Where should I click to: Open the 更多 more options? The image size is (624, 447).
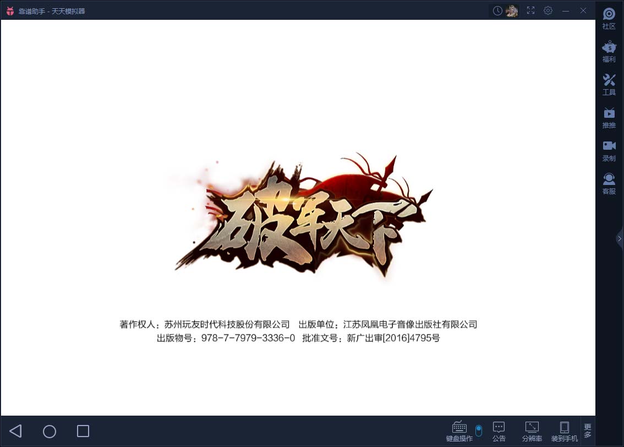588,430
